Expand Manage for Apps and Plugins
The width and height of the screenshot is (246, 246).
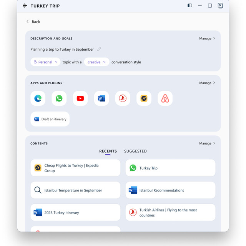[207, 83]
